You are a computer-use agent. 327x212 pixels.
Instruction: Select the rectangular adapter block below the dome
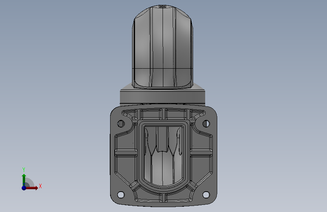click(163, 97)
